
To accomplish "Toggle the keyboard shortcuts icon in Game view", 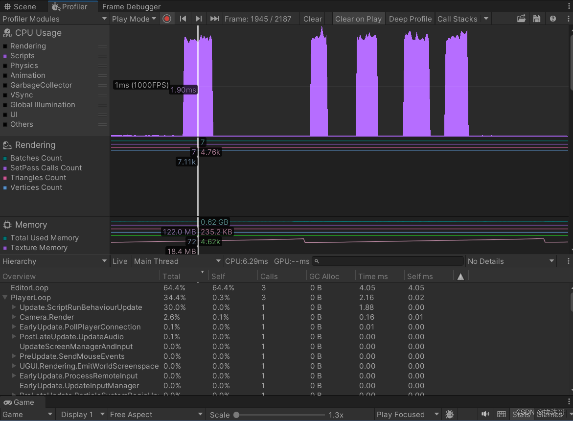I will (x=502, y=414).
